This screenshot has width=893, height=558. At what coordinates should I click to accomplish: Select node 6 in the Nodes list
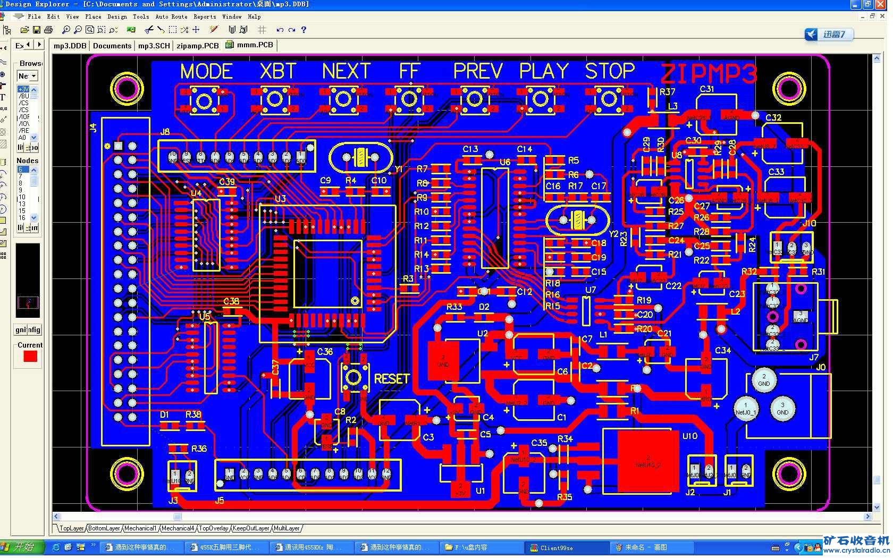tap(23, 170)
